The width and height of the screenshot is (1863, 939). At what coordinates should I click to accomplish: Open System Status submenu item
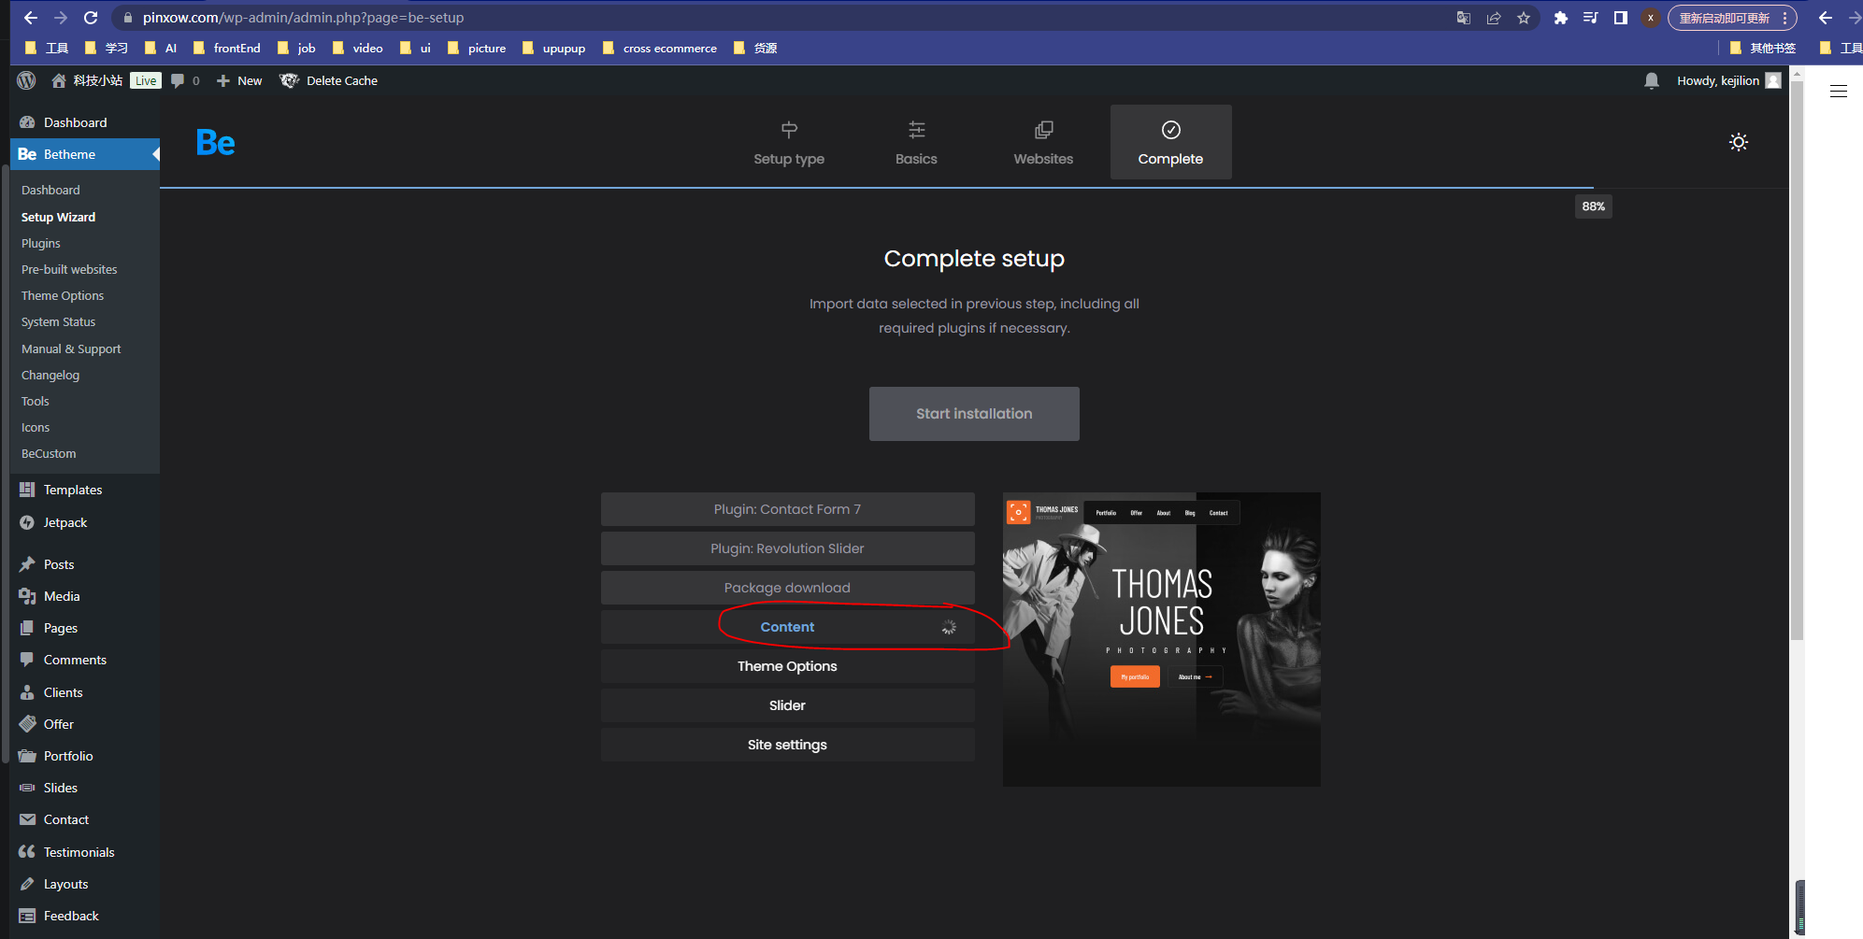[58, 321]
